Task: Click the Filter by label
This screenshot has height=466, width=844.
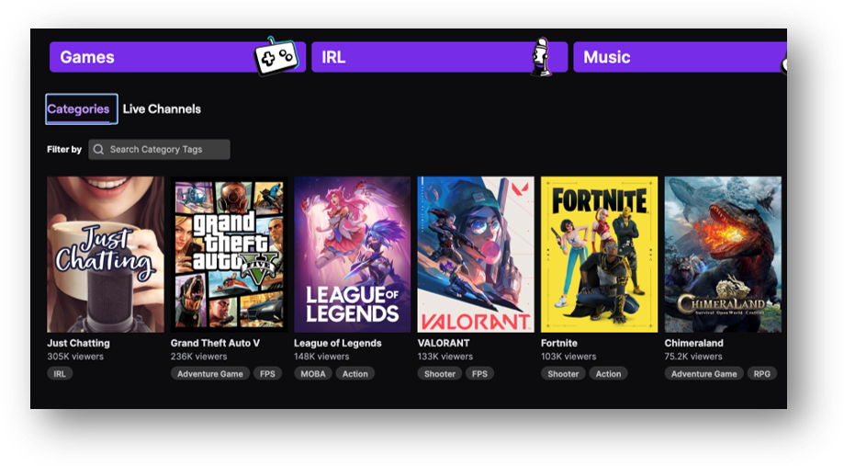Action: (x=64, y=149)
